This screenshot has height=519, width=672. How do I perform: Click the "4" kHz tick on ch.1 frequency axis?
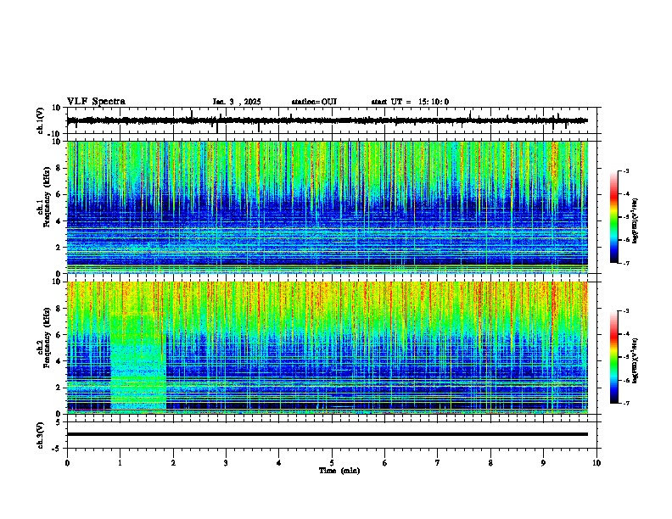click(x=59, y=221)
